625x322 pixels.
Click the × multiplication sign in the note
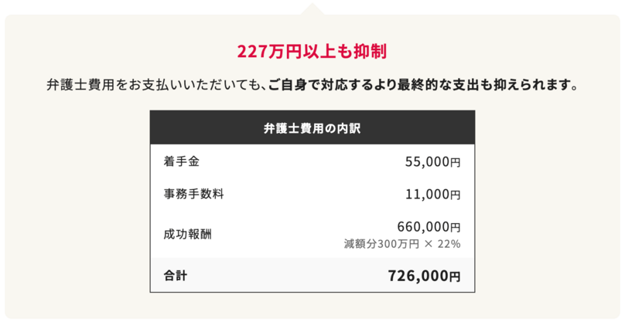429,244
